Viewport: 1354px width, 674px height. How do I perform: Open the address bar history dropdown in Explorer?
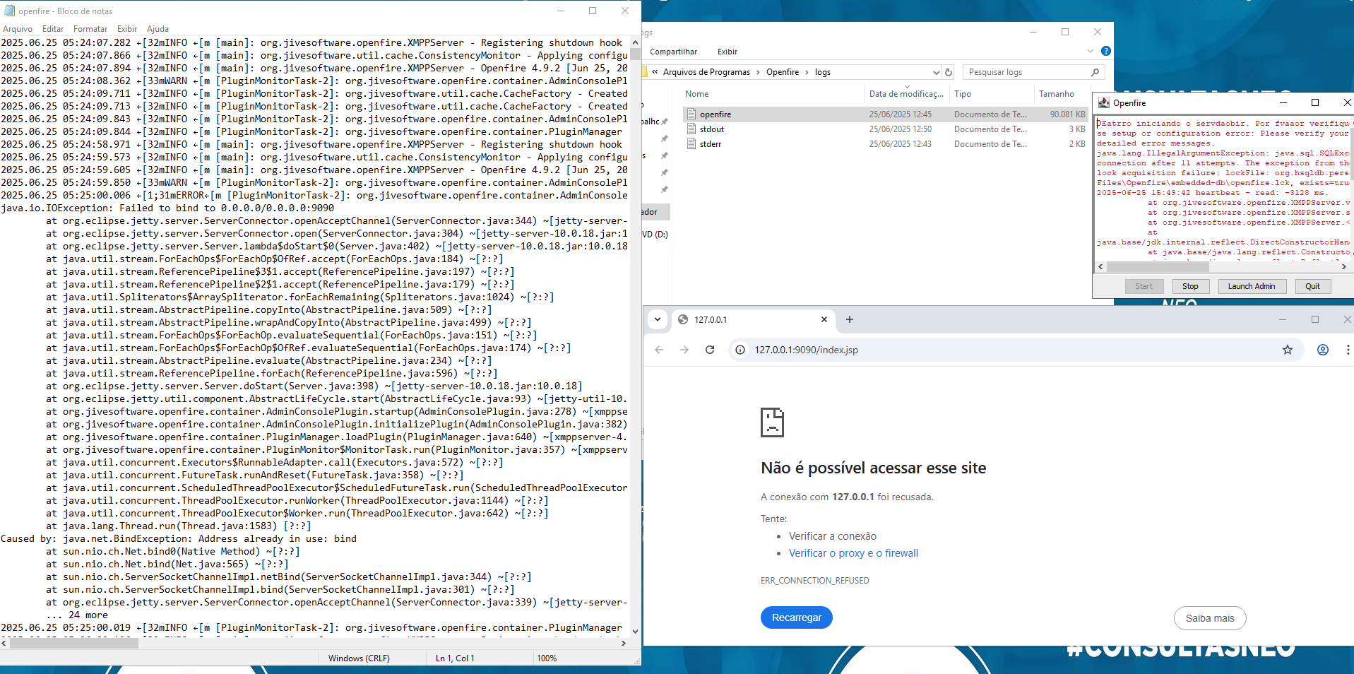click(936, 72)
